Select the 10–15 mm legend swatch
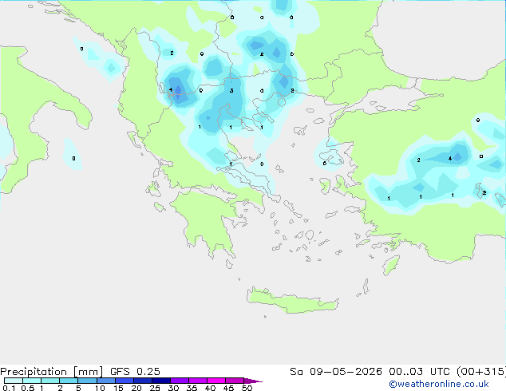Viewport: 506px width, 391px height. (105, 381)
